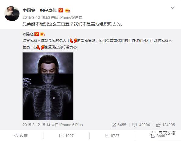
Task: Open the @陈晓 mention link
Action: (28, 34)
